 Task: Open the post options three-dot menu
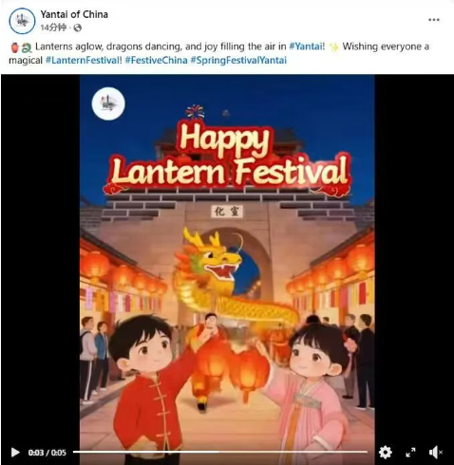coord(434,20)
